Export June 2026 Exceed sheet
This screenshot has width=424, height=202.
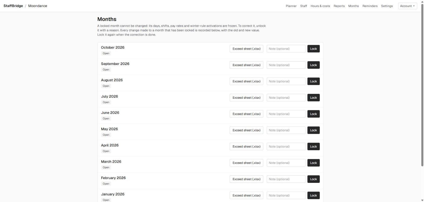coord(246,114)
